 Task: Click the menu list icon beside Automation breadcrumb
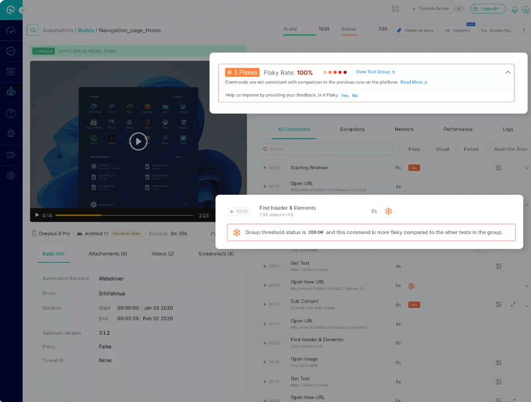coord(33,30)
